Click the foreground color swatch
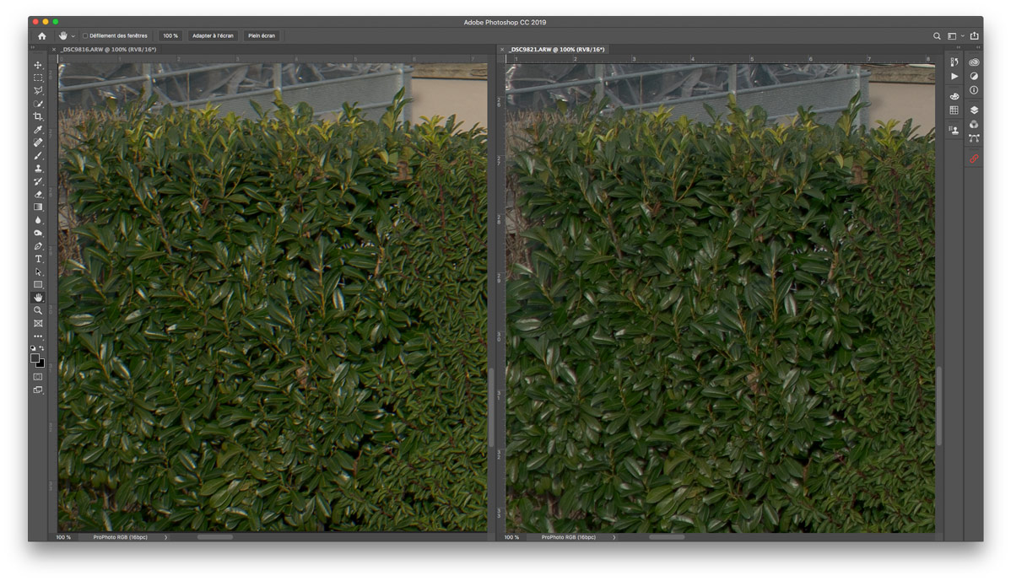Image resolution: width=1011 pixels, height=581 pixels. [35, 358]
